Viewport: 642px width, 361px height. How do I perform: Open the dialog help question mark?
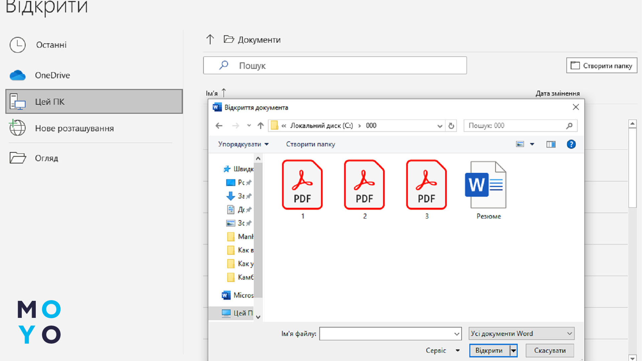[571, 144]
